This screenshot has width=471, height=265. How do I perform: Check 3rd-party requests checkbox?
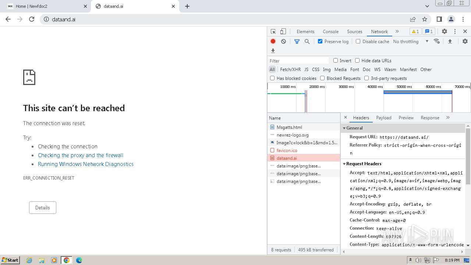tap(366, 78)
